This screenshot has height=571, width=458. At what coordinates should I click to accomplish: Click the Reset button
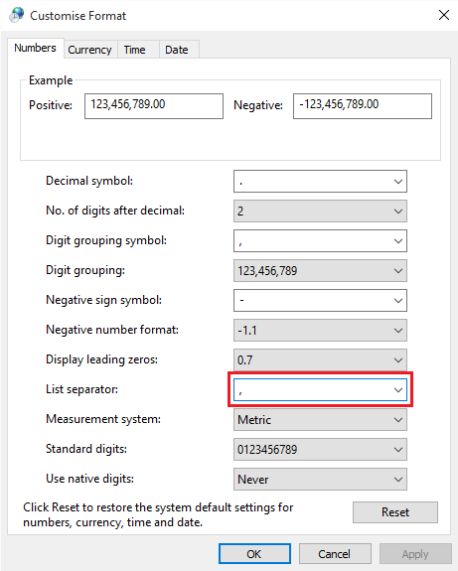coord(395,512)
